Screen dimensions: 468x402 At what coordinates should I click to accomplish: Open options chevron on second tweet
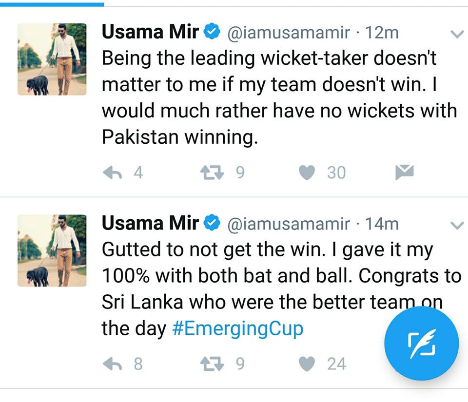[457, 225]
